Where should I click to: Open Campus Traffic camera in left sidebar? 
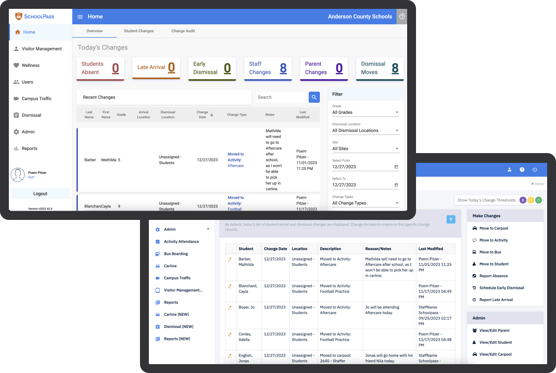[x=37, y=99]
